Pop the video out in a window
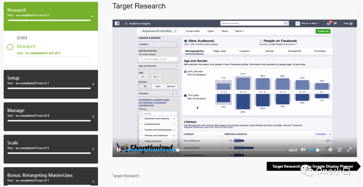Image resolution: width=363 pixels, height=187 pixels. click(x=339, y=150)
